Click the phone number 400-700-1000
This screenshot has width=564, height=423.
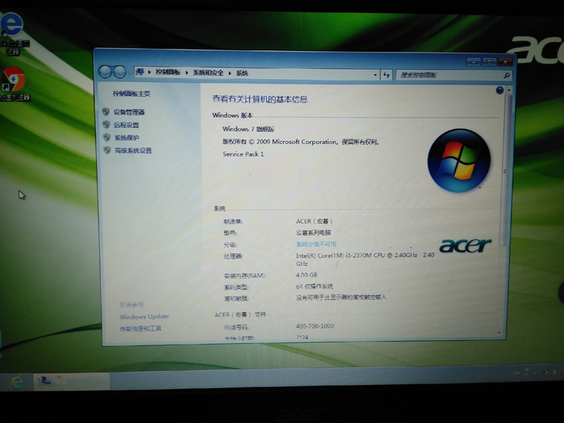(315, 326)
